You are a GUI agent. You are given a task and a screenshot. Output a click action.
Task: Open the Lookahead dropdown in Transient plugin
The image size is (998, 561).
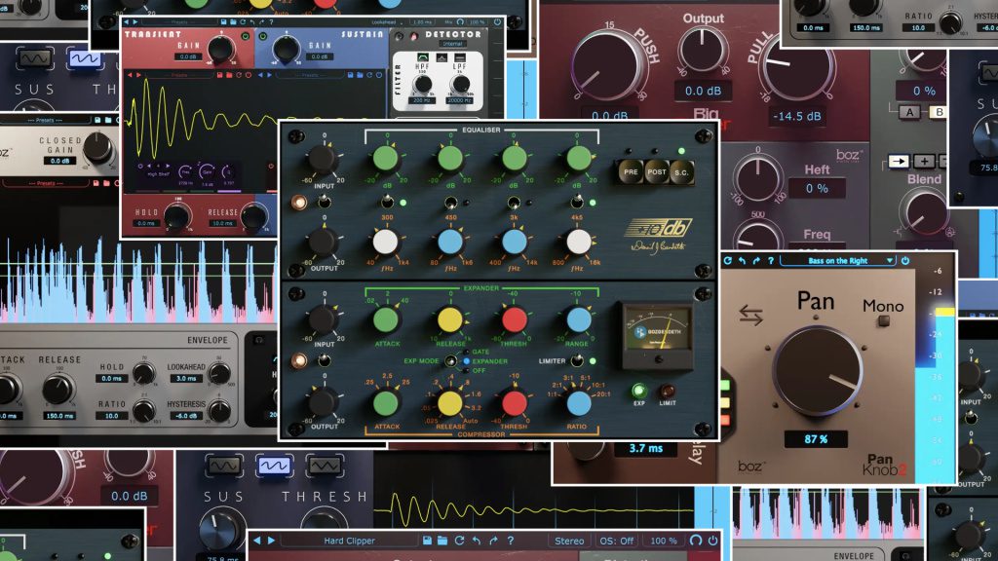[x=389, y=22]
